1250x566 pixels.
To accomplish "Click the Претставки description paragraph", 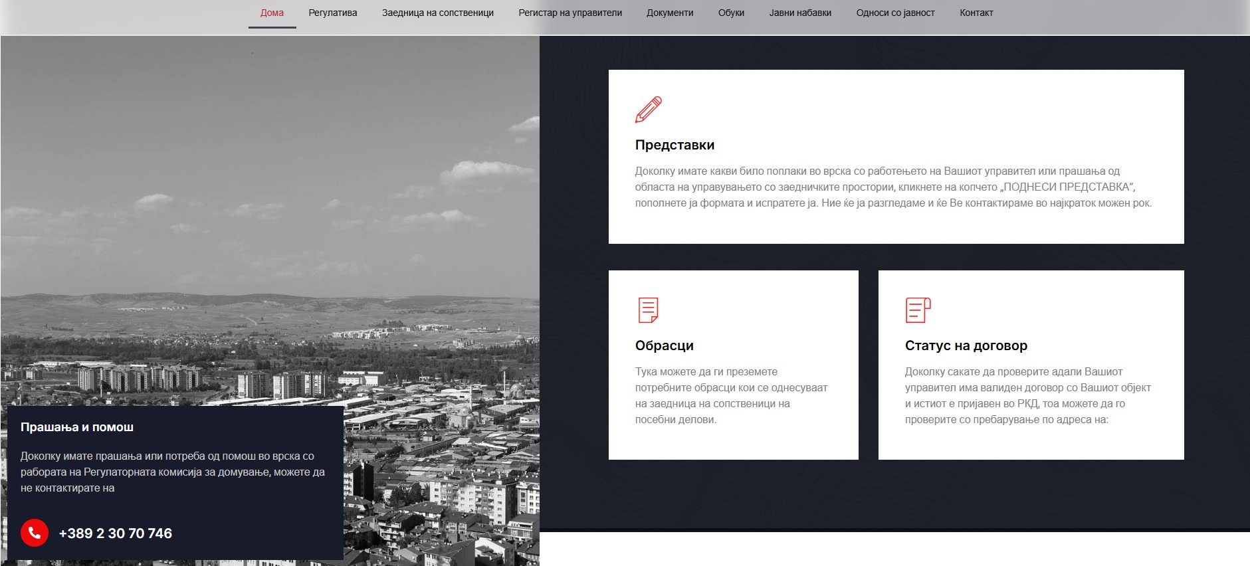I will (x=893, y=187).
